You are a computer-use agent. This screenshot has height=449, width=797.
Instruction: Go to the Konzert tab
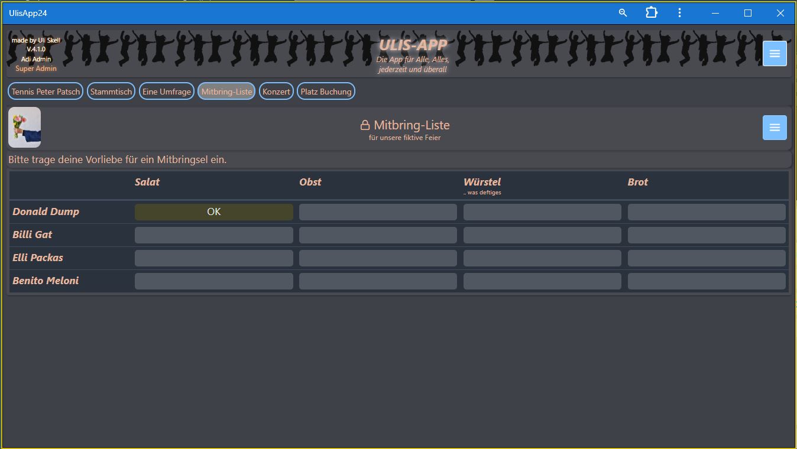point(276,92)
